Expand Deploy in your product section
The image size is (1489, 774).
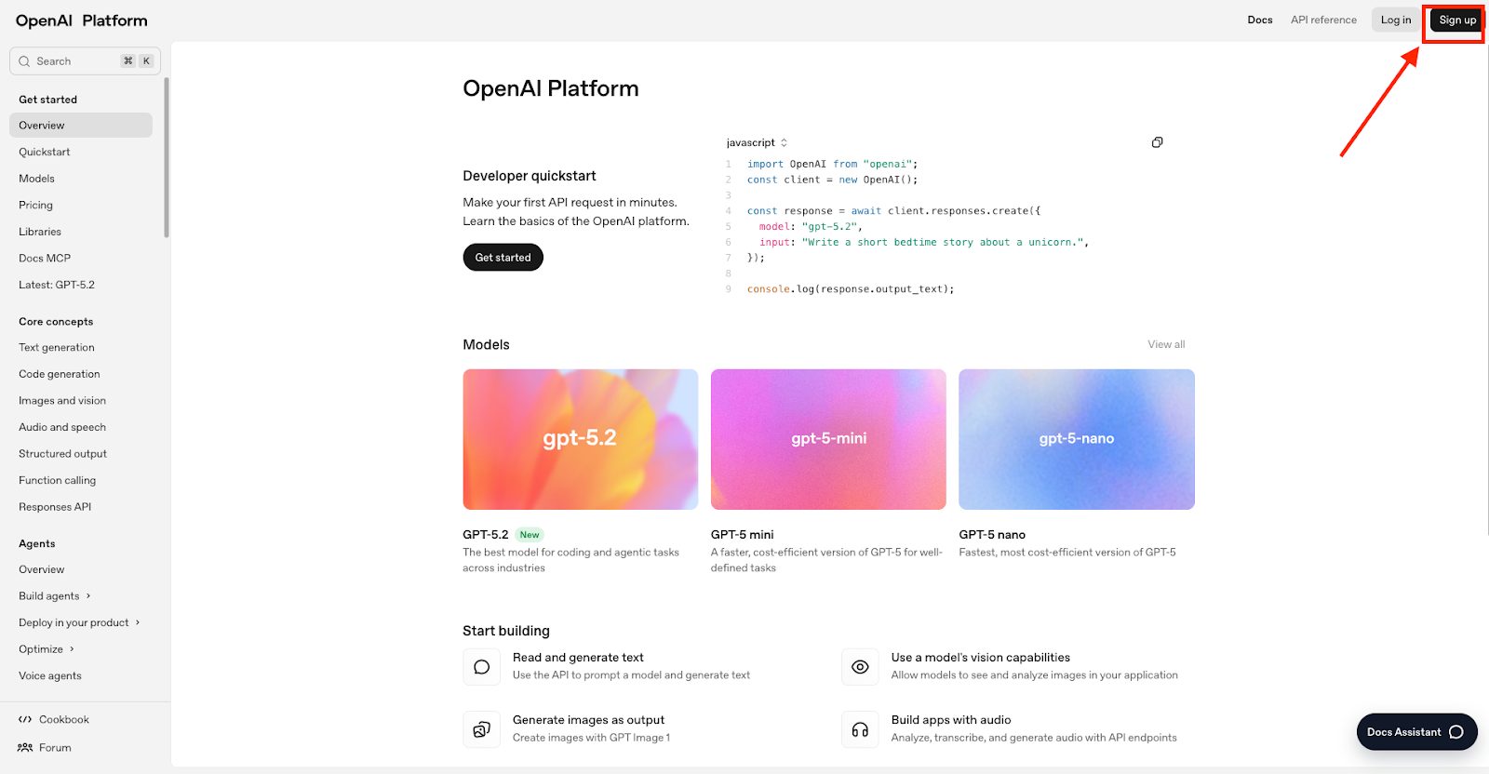pyautogui.click(x=79, y=622)
